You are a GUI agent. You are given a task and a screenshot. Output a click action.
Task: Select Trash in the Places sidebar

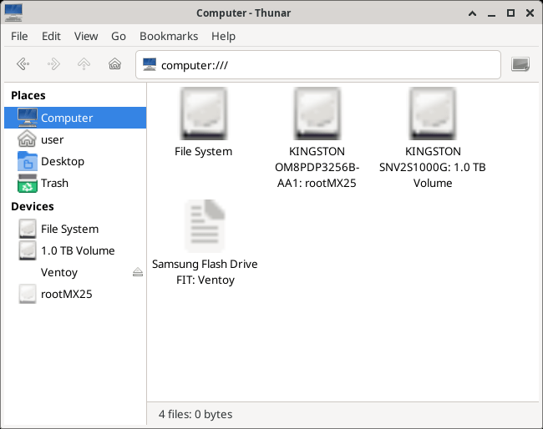tap(54, 183)
